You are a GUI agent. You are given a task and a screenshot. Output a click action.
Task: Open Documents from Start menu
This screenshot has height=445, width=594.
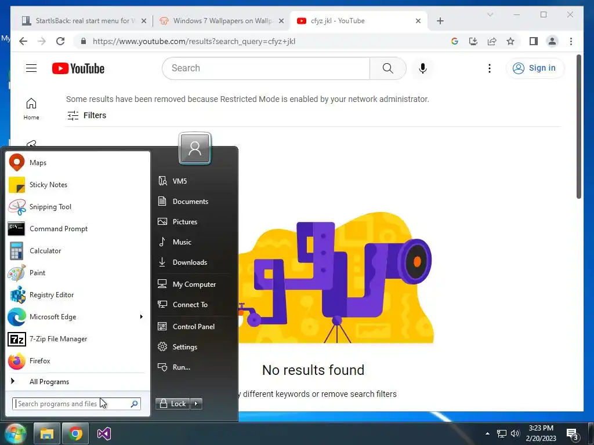click(194, 201)
